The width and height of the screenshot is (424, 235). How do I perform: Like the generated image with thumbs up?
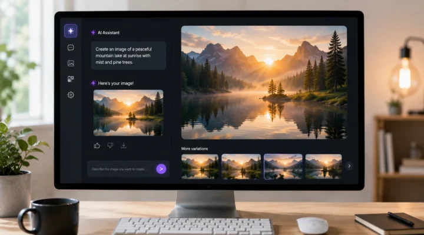[x=97, y=146]
